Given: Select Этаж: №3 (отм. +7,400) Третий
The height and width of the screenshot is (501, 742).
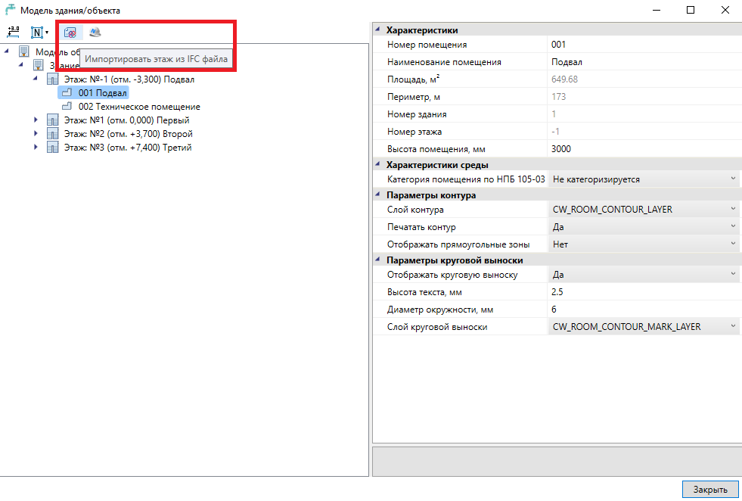Looking at the screenshot, I should pyautogui.click(x=128, y=148).
